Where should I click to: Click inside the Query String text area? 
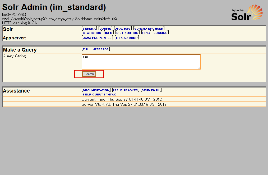141,62
